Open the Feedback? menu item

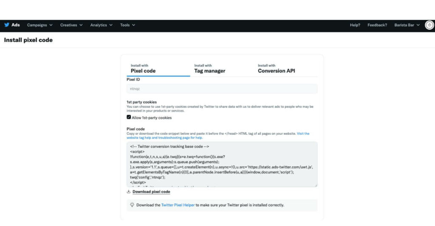pos(377,25)
